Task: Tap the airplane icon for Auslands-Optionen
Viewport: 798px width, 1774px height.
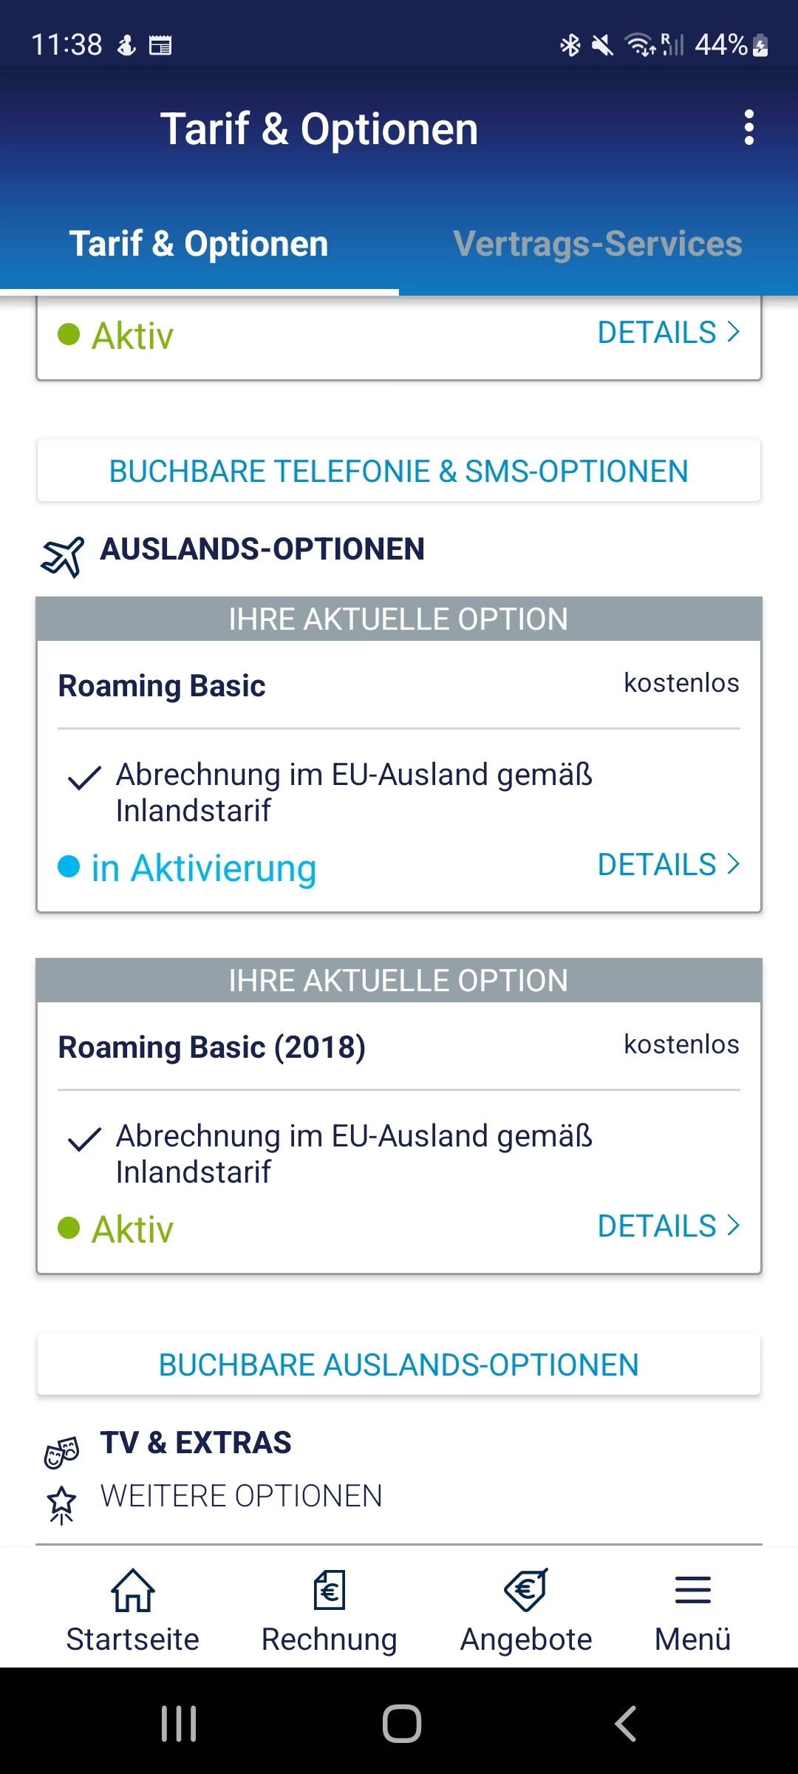Action: point(62,556)
